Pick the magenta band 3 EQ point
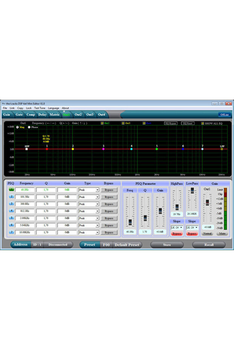Screen dimensions: 234x350 pos(104,149)
